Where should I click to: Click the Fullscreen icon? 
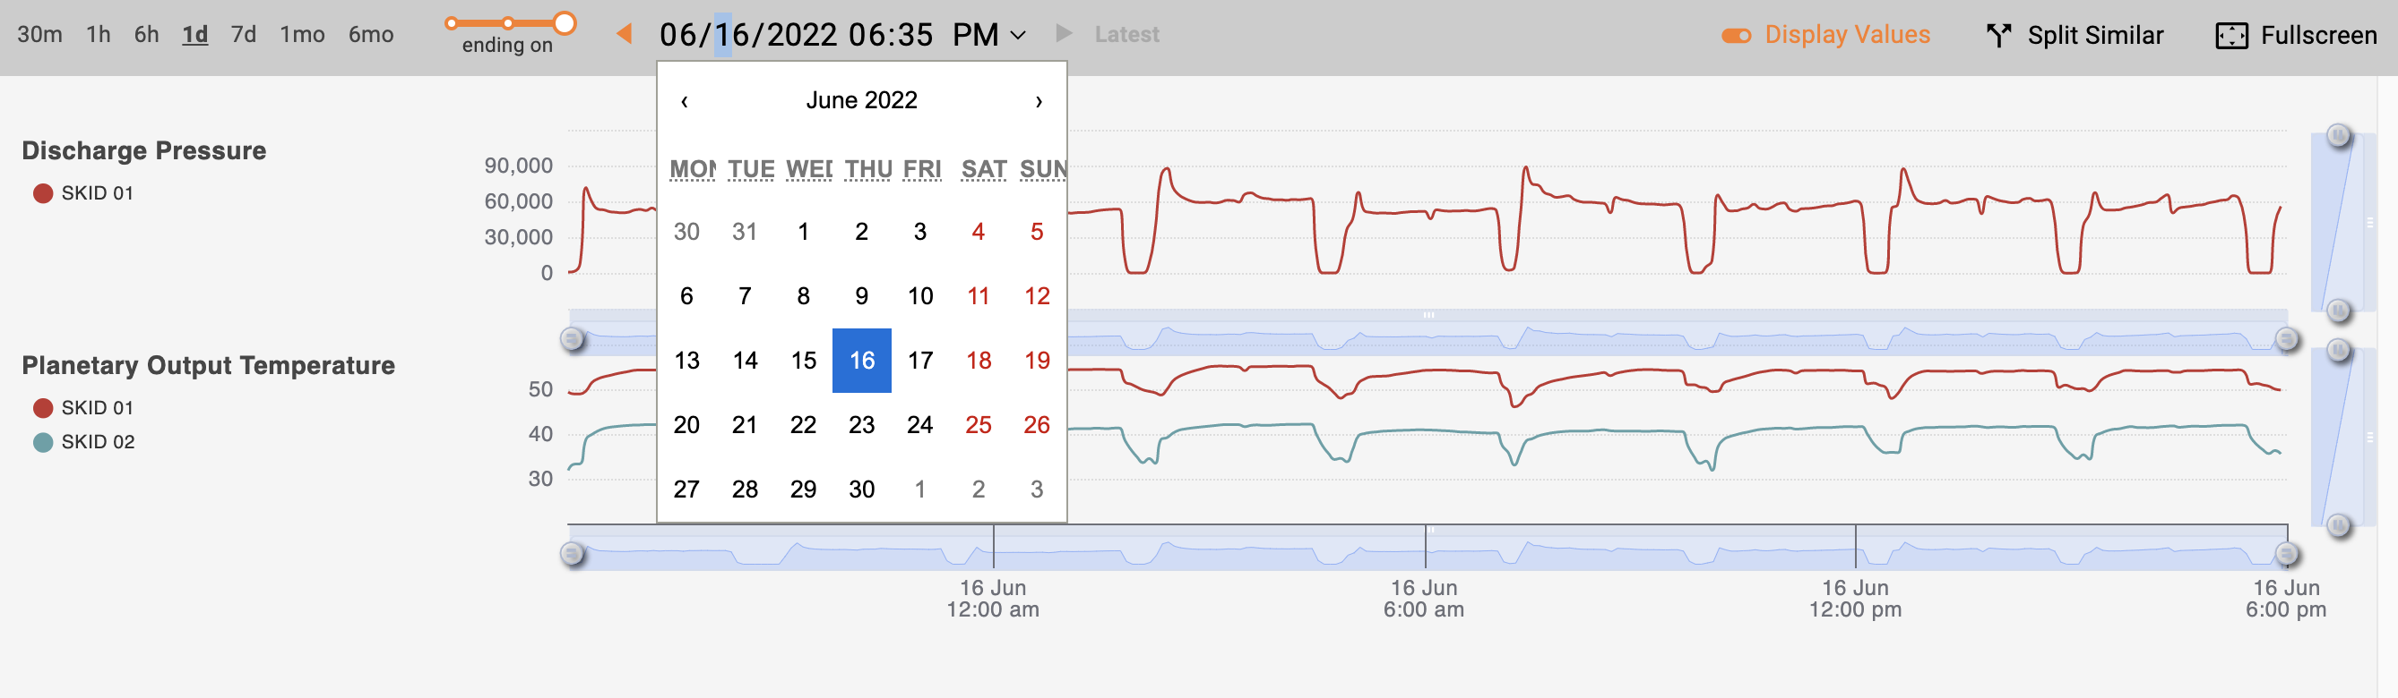pos(2231,35)
